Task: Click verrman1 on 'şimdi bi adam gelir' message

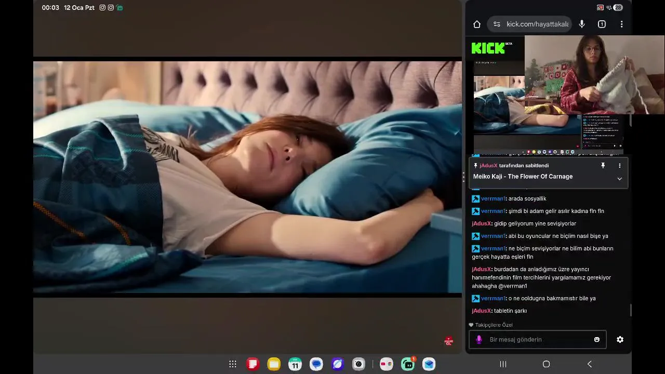Action: 493,211
